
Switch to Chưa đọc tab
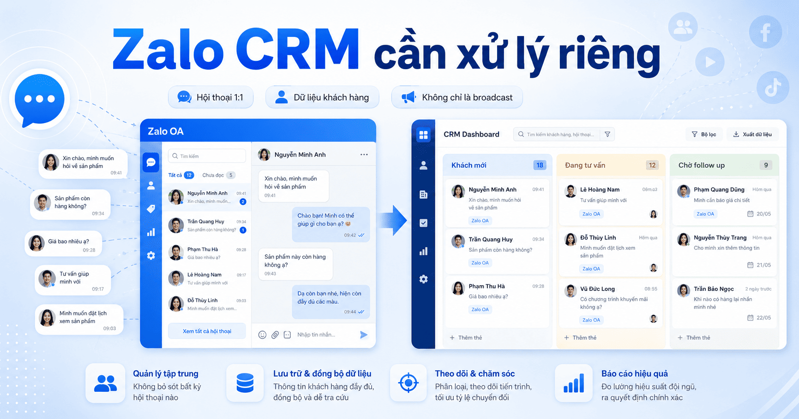point(218,175)
